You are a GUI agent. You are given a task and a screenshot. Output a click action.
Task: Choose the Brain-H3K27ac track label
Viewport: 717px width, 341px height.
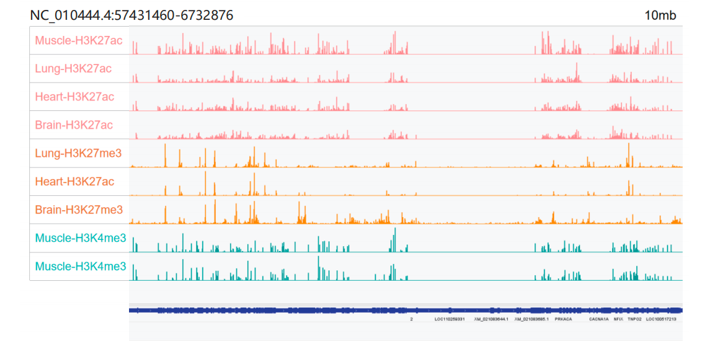[74, 125]
